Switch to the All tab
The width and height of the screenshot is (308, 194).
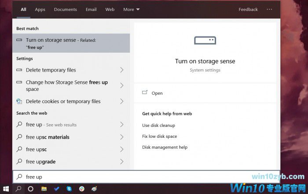click(x=23, y=9)
